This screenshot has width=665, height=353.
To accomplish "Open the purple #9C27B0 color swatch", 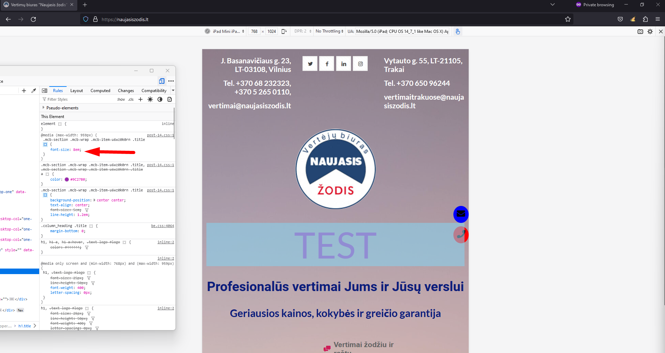I will (x=67, y=179).
